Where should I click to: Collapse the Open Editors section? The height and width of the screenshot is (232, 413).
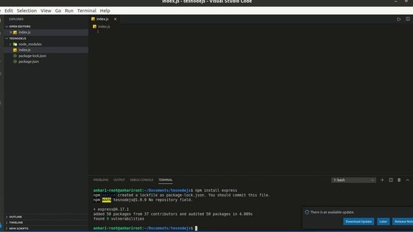click(6, 26)
